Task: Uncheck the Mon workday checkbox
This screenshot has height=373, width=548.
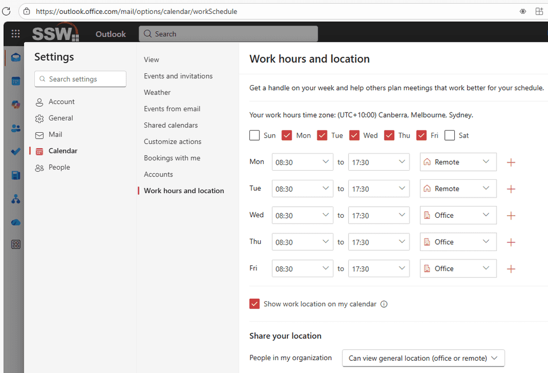Action: point(287,135)
